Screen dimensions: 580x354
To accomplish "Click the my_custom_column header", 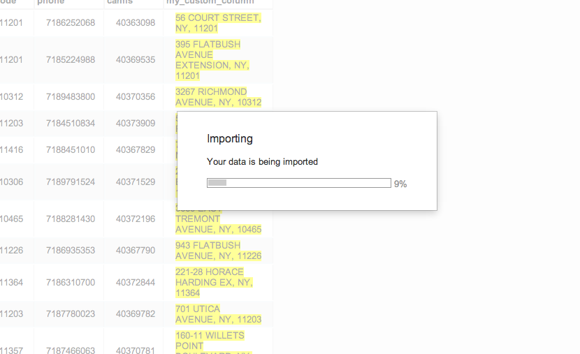I will [x=210, y=2].
